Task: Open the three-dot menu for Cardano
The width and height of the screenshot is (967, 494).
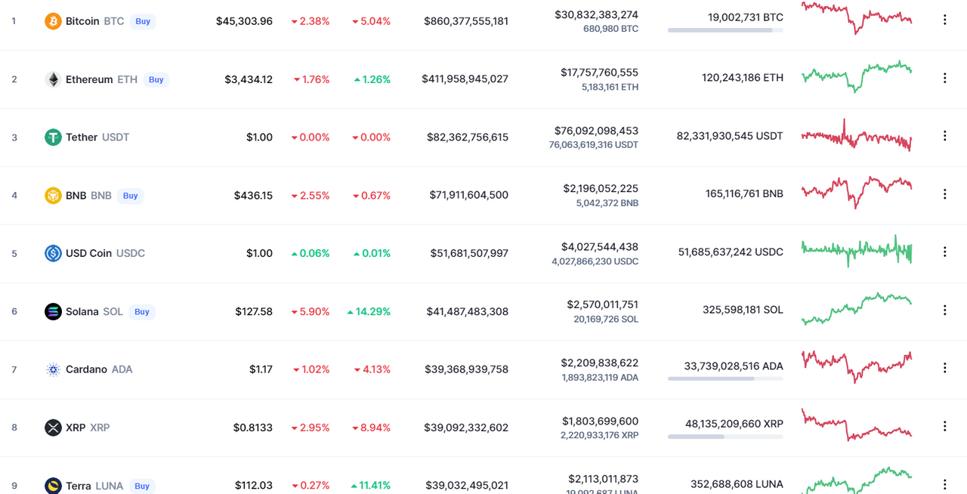Action: point(944,368)
